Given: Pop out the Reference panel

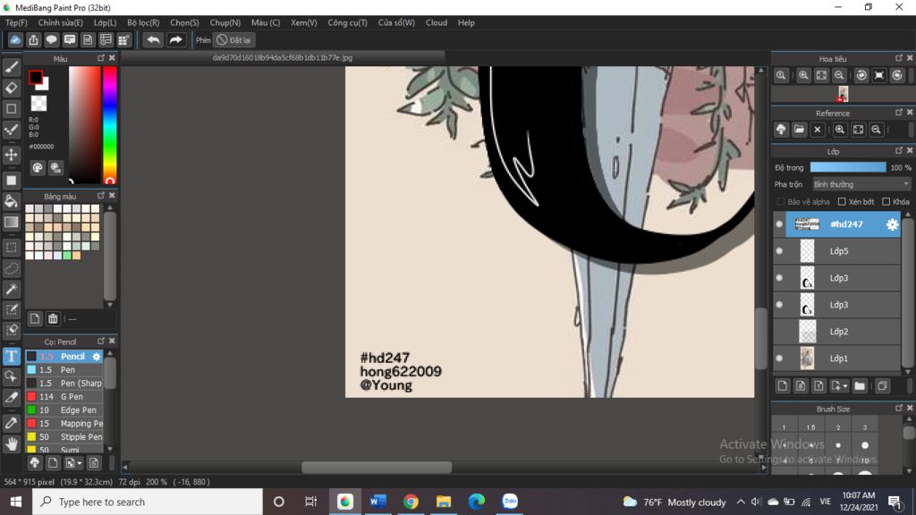Looking at the screenshot, I should (899, 112).
